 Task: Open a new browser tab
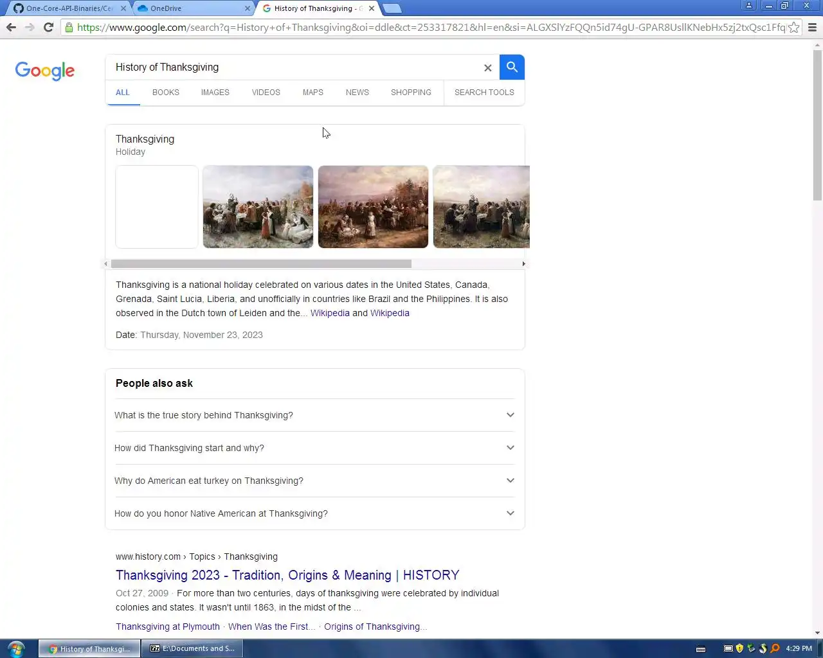coord(392,8)
